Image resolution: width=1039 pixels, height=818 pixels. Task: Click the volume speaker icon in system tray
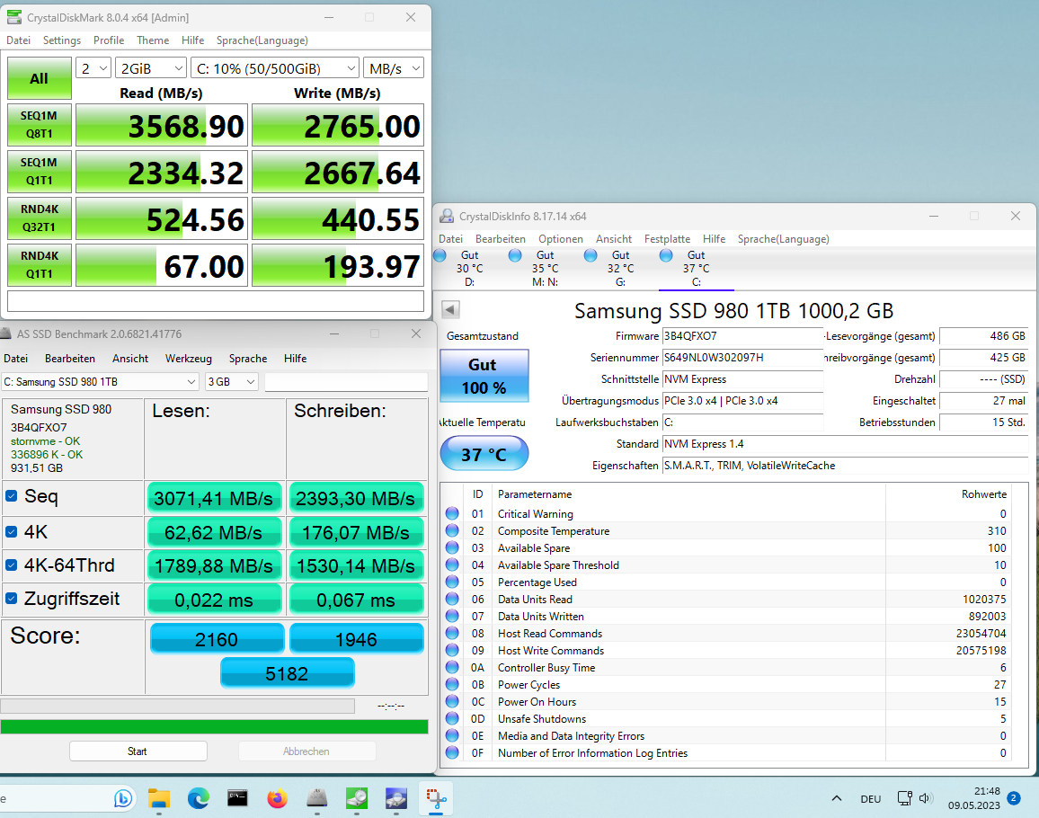coord(926,798)
